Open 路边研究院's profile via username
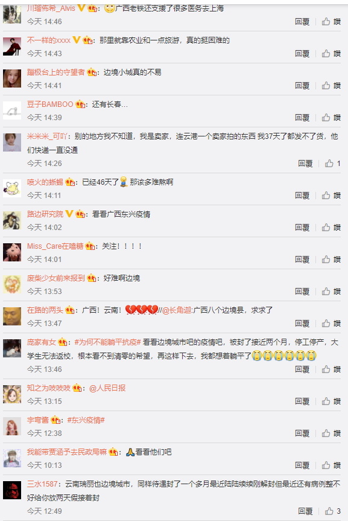The height and width of the screenshot is (521, 348). click(45, 214)
